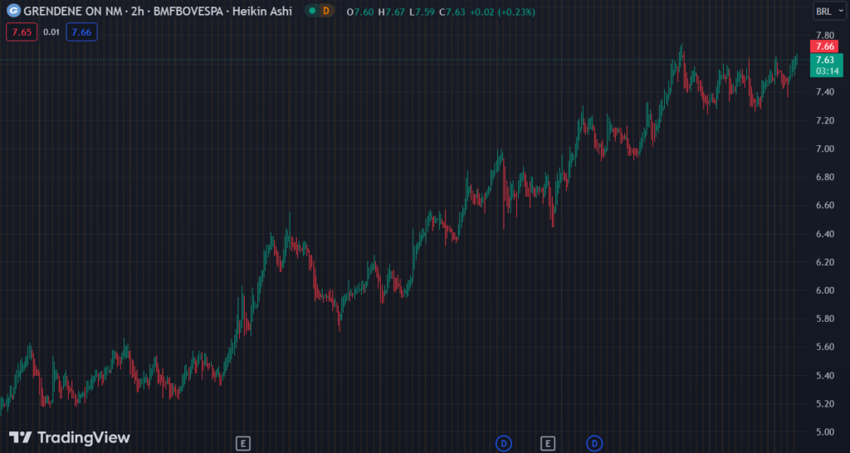Screen dimensions: 850x453
Task: Open the GRENDENE ON NM symbol title
Action: click(x=71, y=11)
